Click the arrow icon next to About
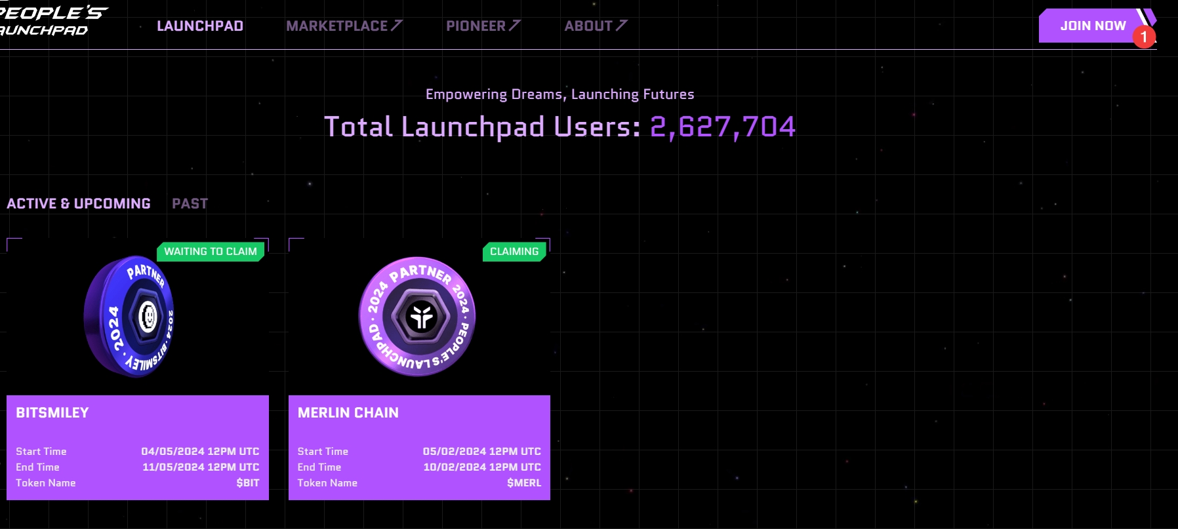Screen dimensions: 1178x529 (622, 26)
